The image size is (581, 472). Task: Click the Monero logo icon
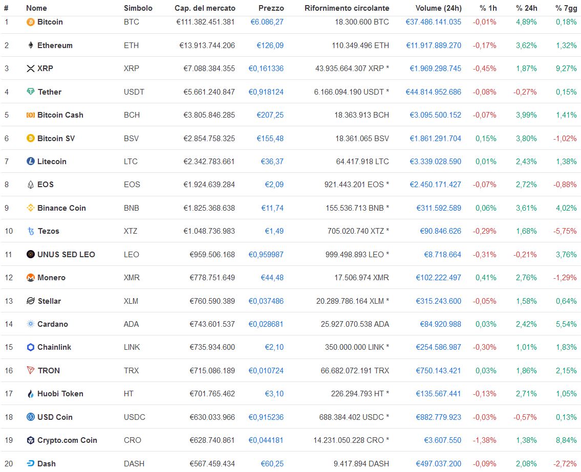(x=30, y=278)
